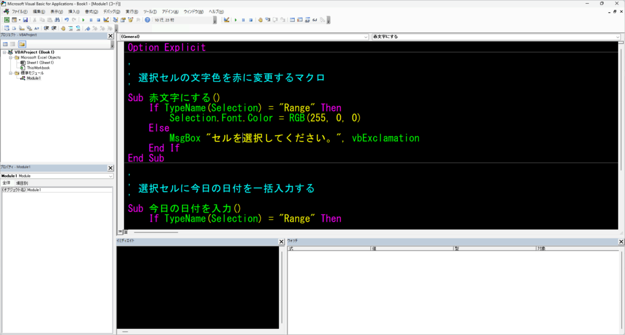Click View Object in the Project panel
Screen dimensions: 625x335
click(13, 44)
